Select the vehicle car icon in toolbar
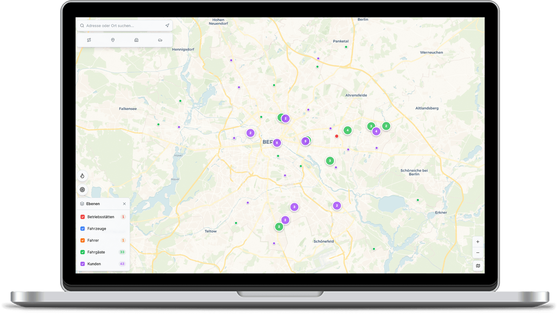The width and height of the screenshot is (559, 315). (x=160, y=40)
